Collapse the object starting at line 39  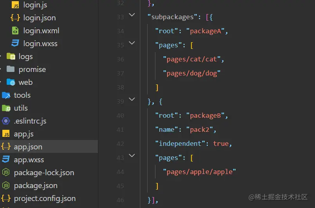132,99
